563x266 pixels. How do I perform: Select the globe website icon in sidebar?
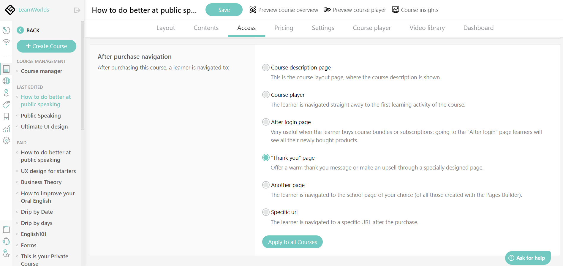coord(6,81)
